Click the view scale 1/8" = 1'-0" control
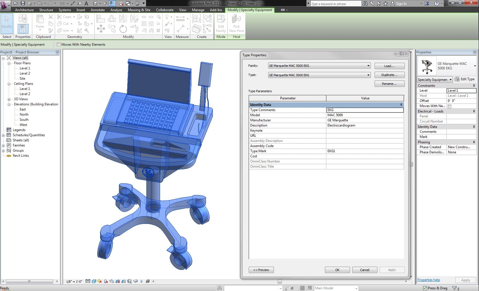This screenshot has width=479, height=291. [x=74, y=282]
